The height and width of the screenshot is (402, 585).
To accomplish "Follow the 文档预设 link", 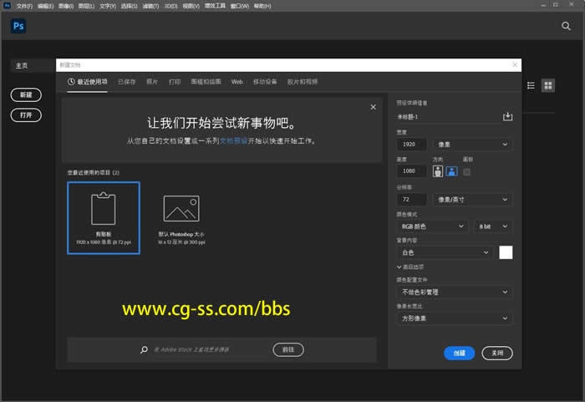I will pyautogui.click(x=234, y=142).
